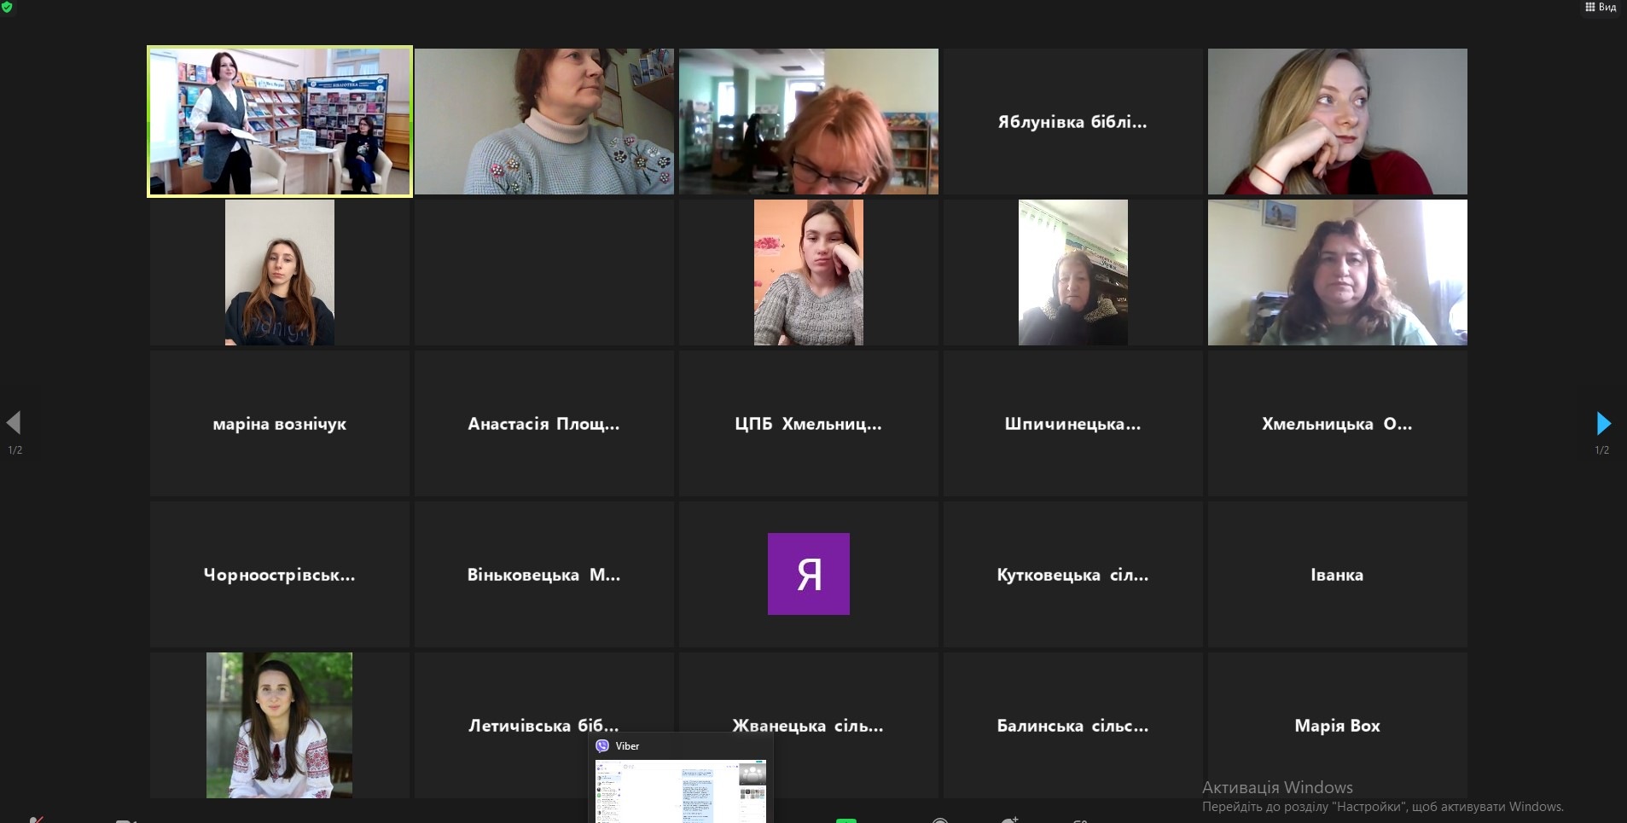Click the Viber logo in preview popup

[602, 746]
